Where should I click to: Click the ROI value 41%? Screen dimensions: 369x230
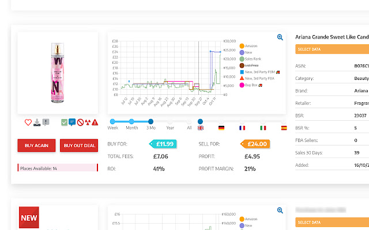(159, 168)
